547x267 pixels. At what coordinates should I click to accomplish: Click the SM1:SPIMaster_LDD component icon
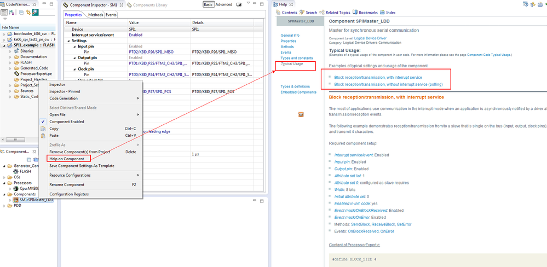tap(16, 200)
